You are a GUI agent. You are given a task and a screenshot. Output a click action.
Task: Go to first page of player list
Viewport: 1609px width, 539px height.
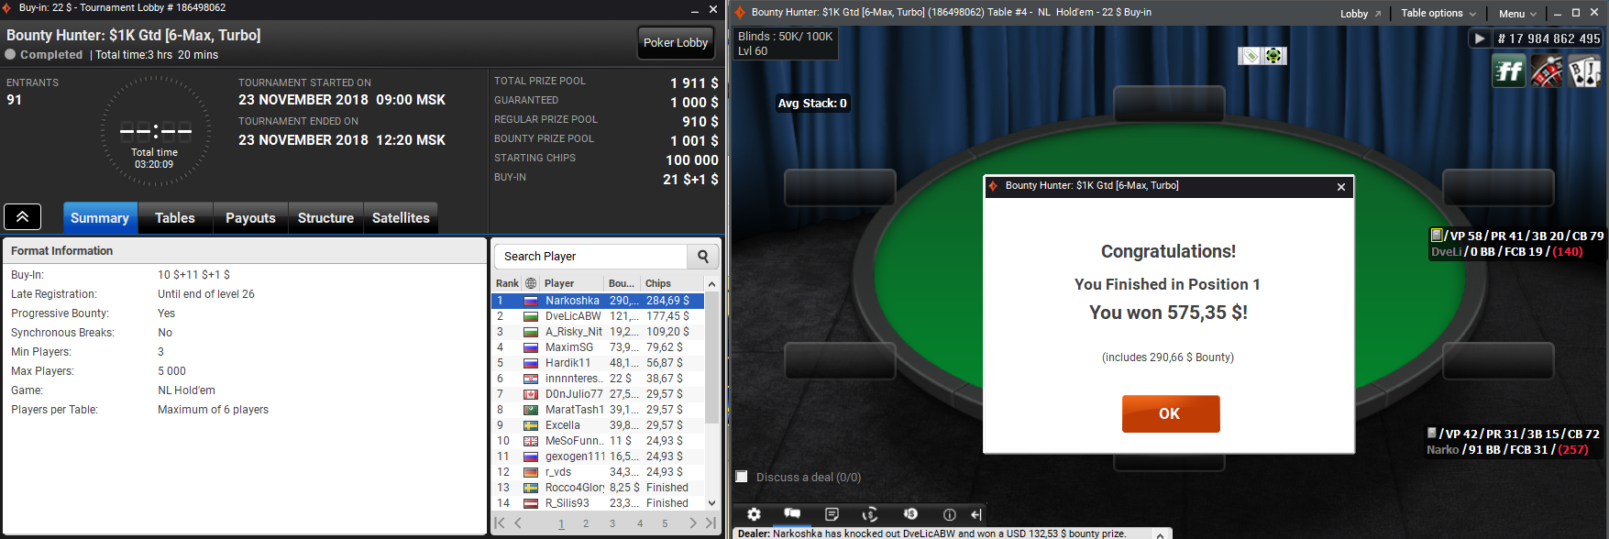coord(500,523)
